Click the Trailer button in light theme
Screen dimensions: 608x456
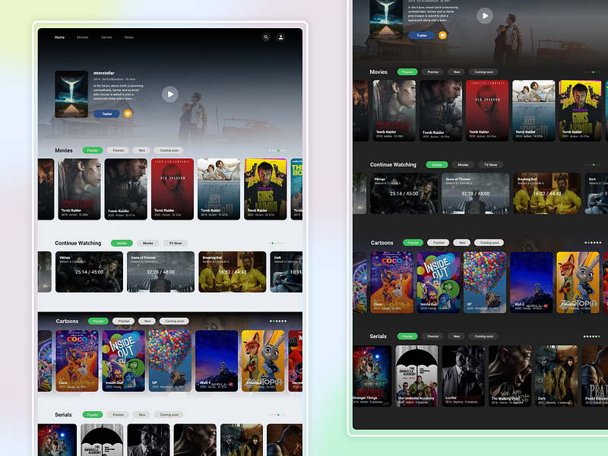(106, 114)
